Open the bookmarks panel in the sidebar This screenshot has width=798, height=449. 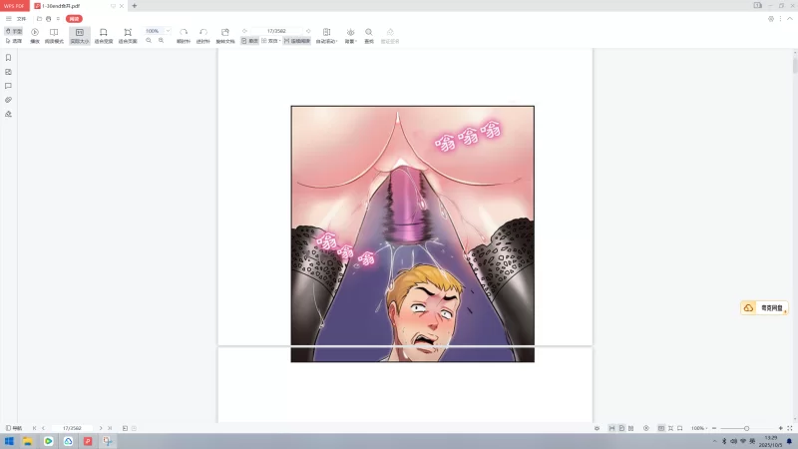point(8,58)
